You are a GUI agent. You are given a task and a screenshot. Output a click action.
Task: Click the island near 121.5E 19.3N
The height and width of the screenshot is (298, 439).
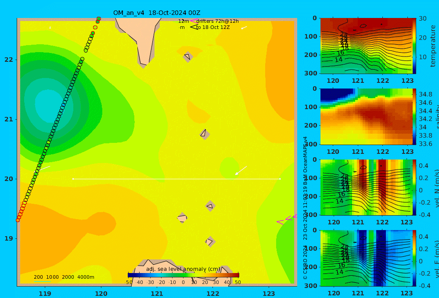tap(182, 218)
